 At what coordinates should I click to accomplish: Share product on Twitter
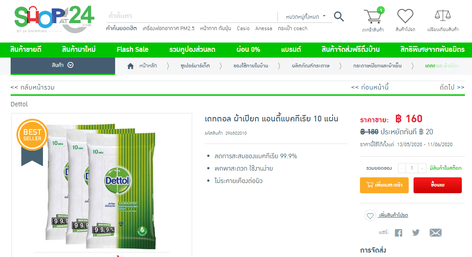pos(416,232)
